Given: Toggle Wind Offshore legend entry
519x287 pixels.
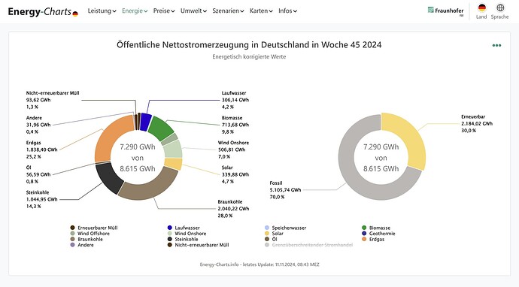Looking at the screenshot, I should tap(90, 234).
